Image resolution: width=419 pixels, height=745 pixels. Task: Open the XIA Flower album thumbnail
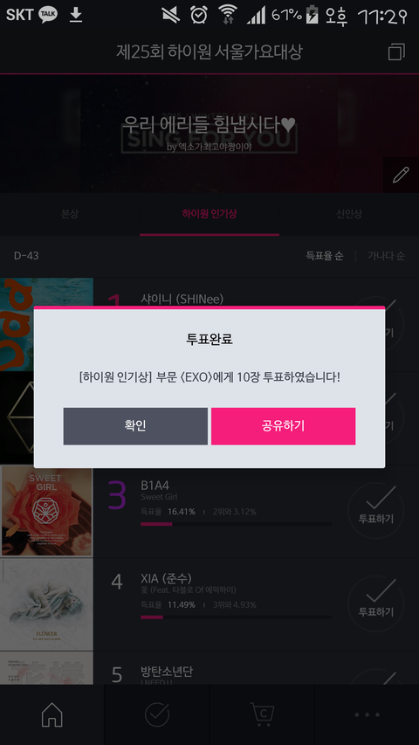[x=46, y=604]
